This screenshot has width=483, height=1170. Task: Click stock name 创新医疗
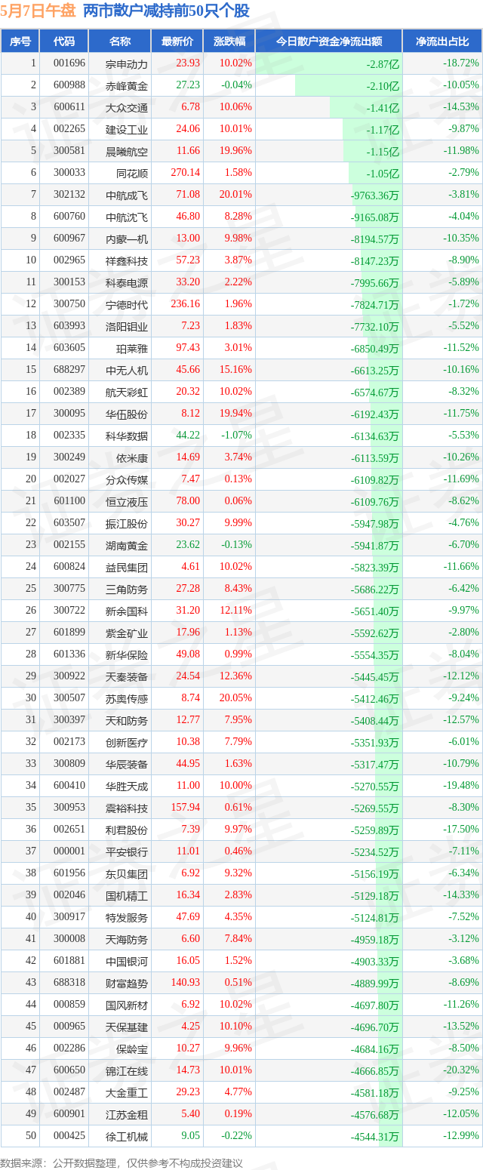pyautogui.click(x=127, y=743)
